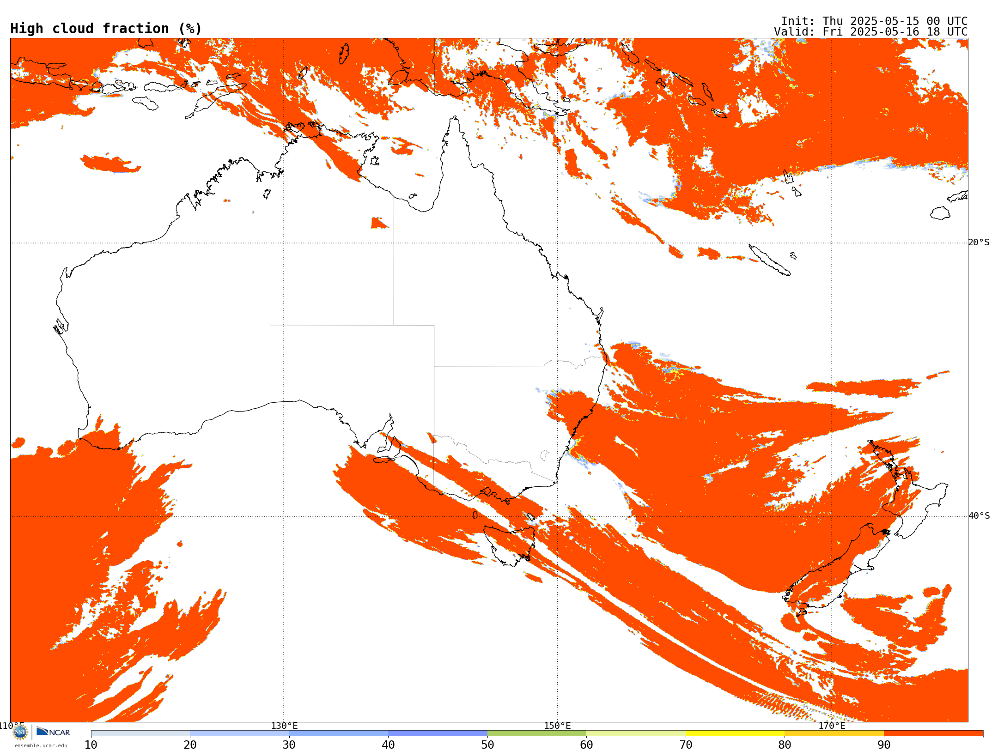Click colorbar tick label 10
The image size is (998, 751).
point(91,745)
